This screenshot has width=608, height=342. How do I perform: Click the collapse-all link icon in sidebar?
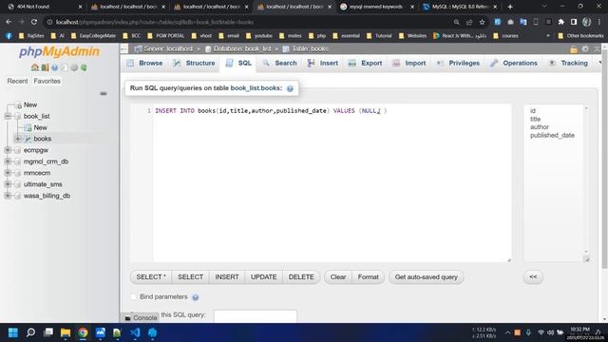click(104, 93)
